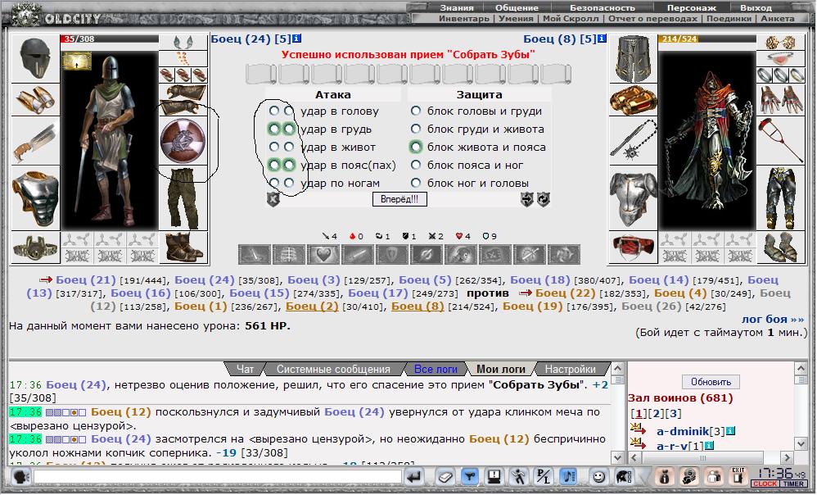This screenshot has width=817, height=495.
Task: Switch to Все логи tab
Action: pyautogui.click(x=436, y=370)
